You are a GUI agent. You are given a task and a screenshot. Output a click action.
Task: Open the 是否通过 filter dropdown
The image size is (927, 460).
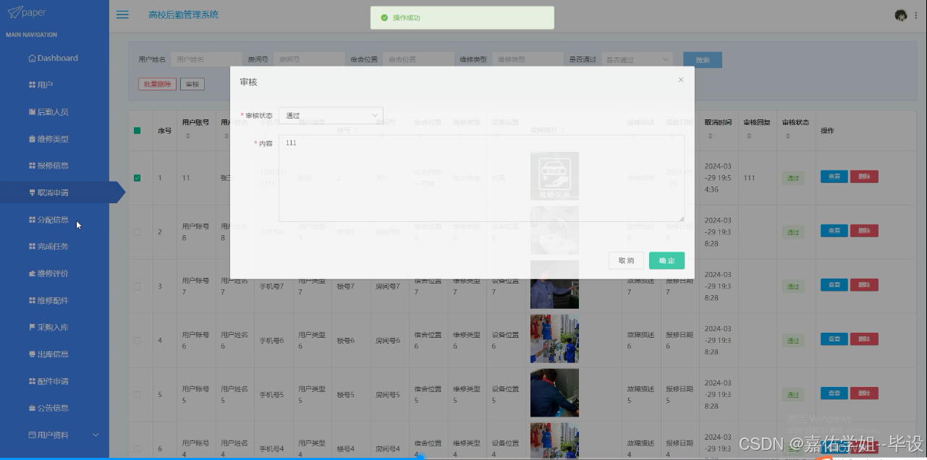pos(637,59)
